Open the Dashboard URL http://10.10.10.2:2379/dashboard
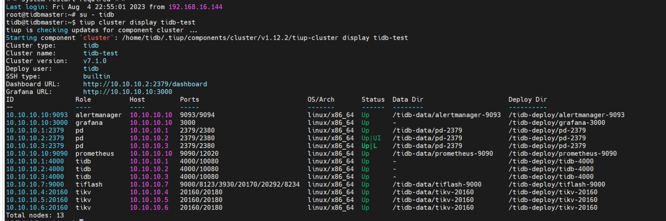The image size is (666, 221). pos(145,84)
